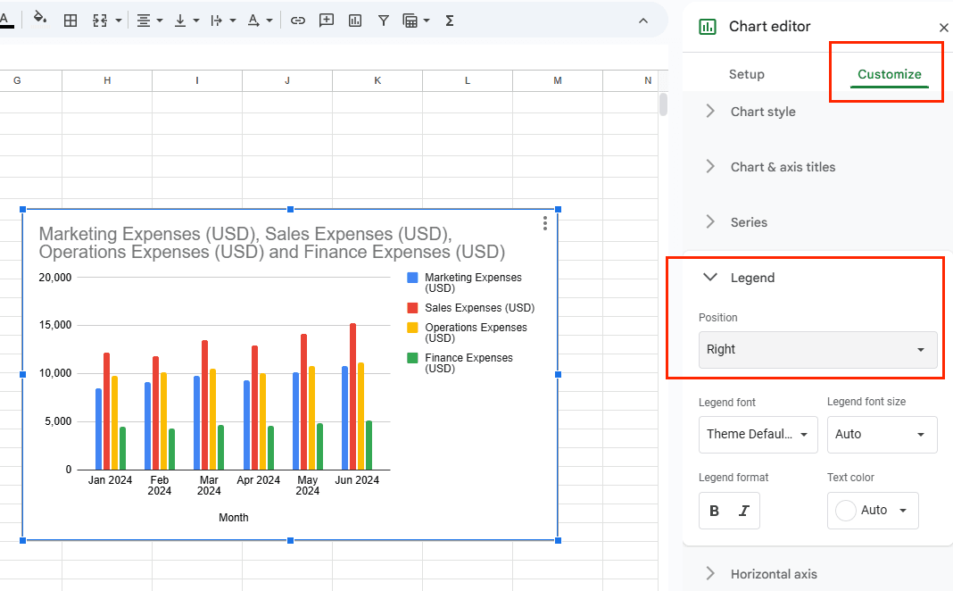953x591 pixels.
Task: Click the merge cells icon
Action: 100,20
